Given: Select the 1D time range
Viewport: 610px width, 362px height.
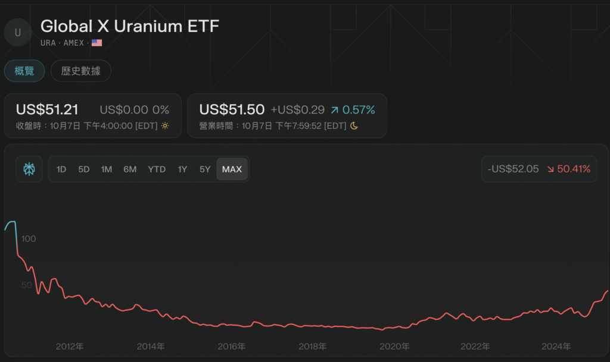Looking at the screenshot, I should (61, 169).
